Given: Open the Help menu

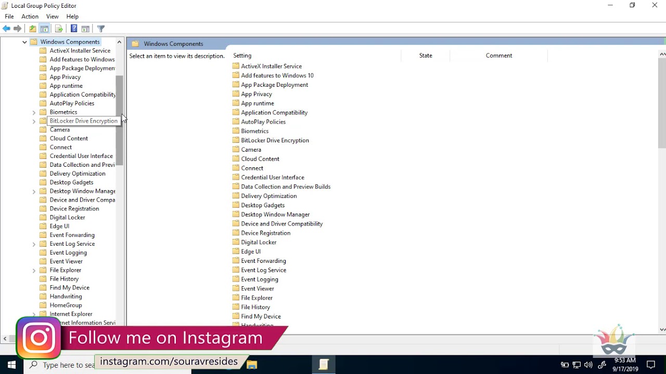Looking at the screenshot, I should click(x=72, y=17).
